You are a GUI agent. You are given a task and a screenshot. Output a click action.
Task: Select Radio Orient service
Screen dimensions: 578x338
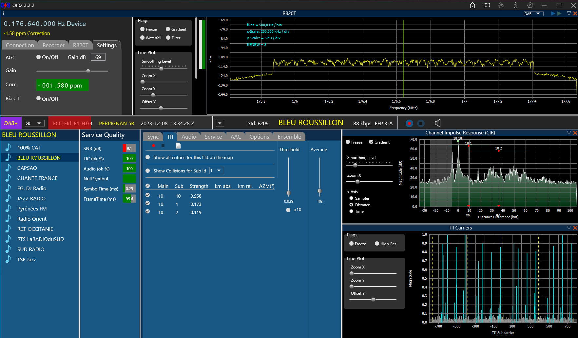[x=32, y=219]
